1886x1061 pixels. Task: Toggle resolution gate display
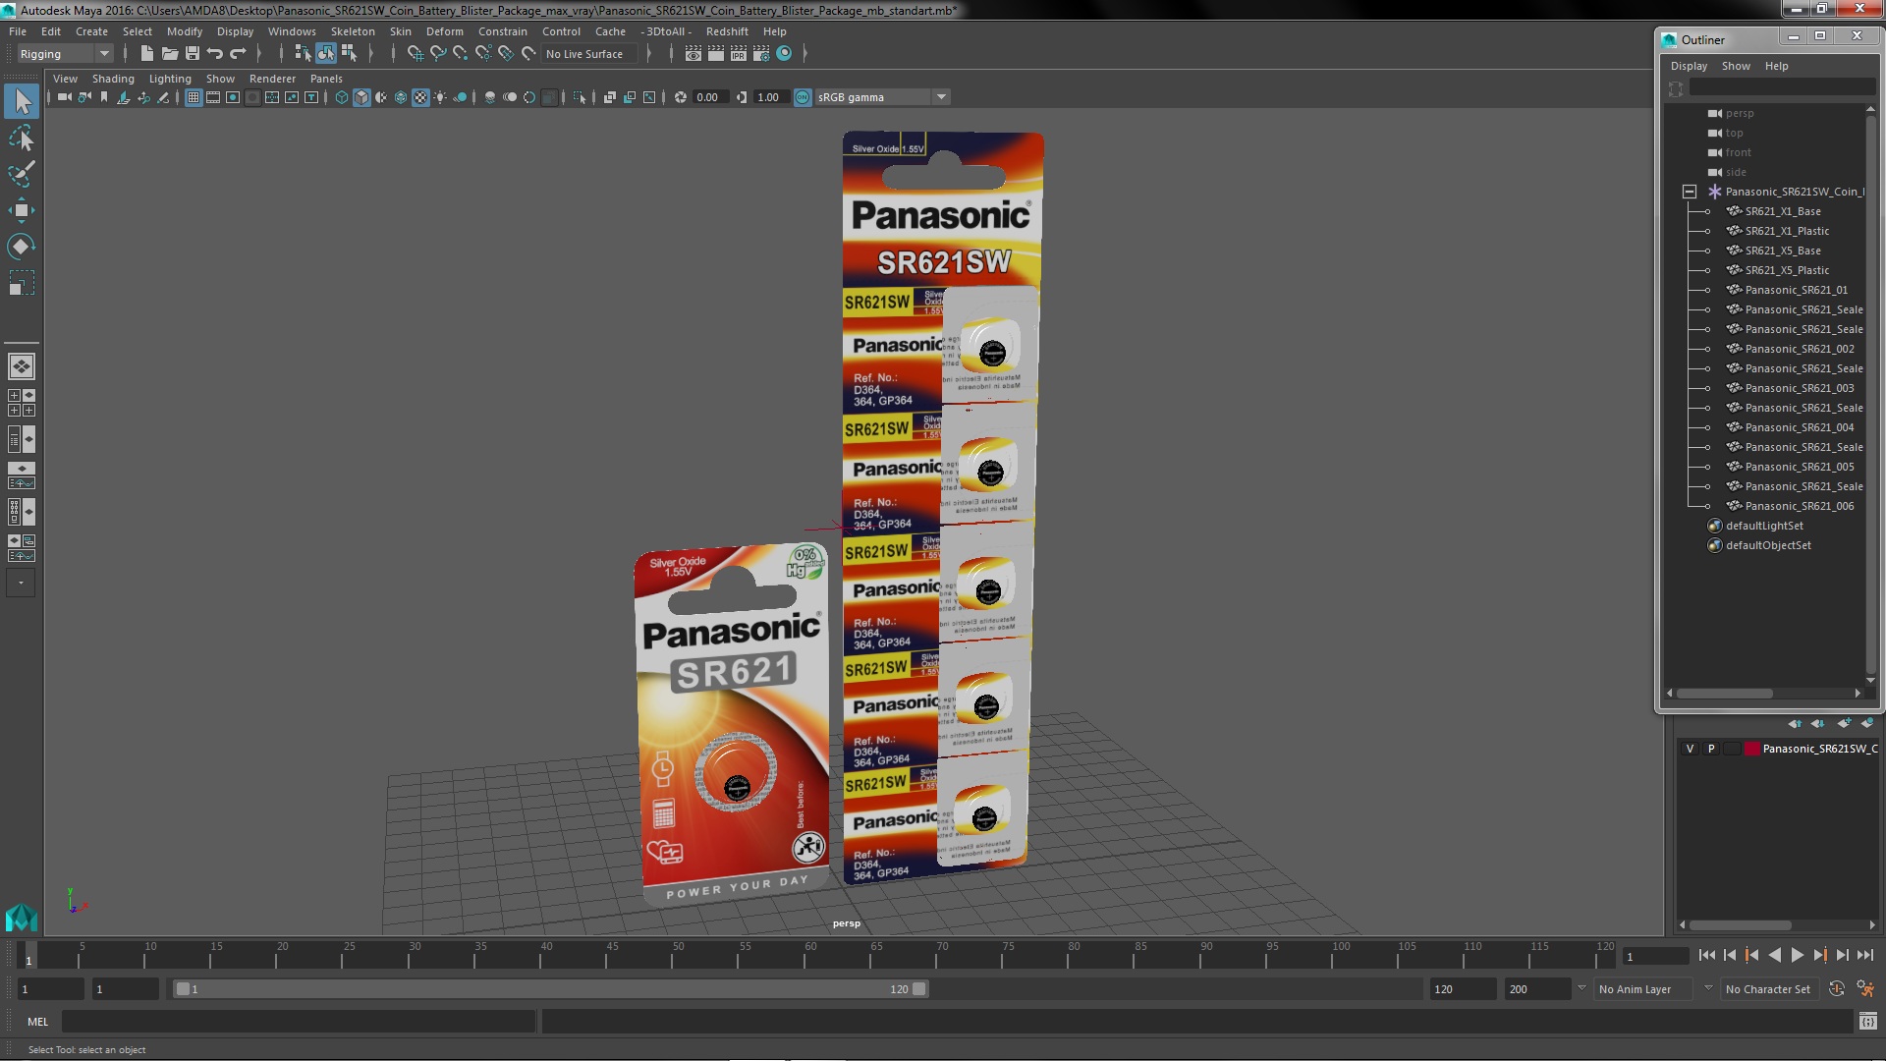233,97
